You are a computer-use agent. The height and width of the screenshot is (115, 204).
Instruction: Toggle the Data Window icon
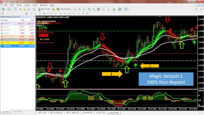tap(20, 9)
